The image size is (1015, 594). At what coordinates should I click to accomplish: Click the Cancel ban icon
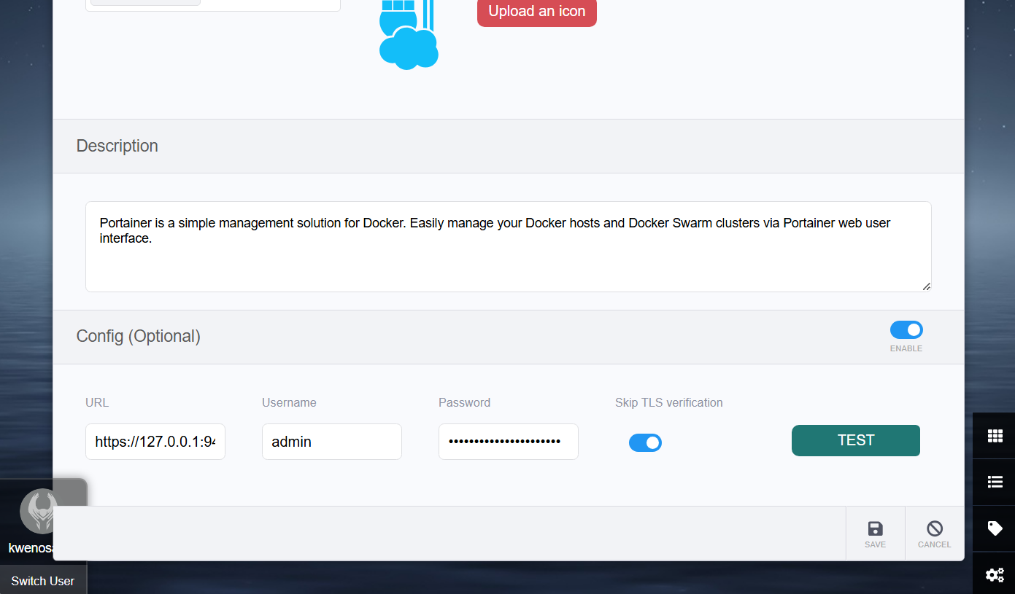click(x=935, y=528)
